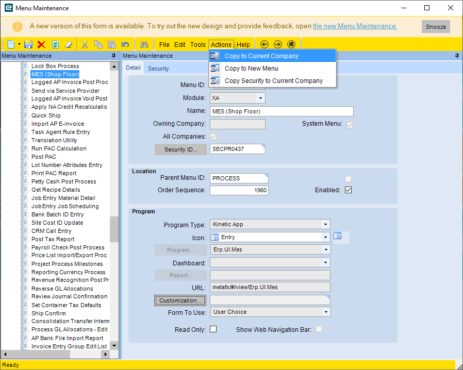
Task: Open the Module dropdown
Action: 260,98
